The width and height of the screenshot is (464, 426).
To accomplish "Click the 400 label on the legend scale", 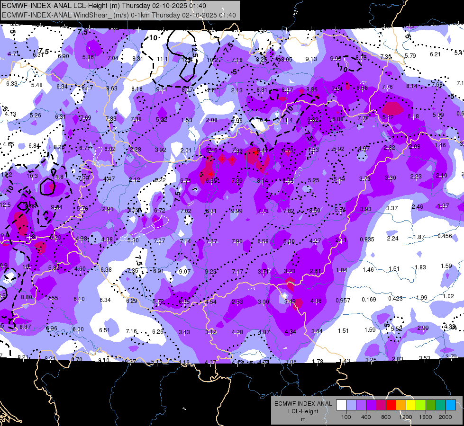I will 366,417.
